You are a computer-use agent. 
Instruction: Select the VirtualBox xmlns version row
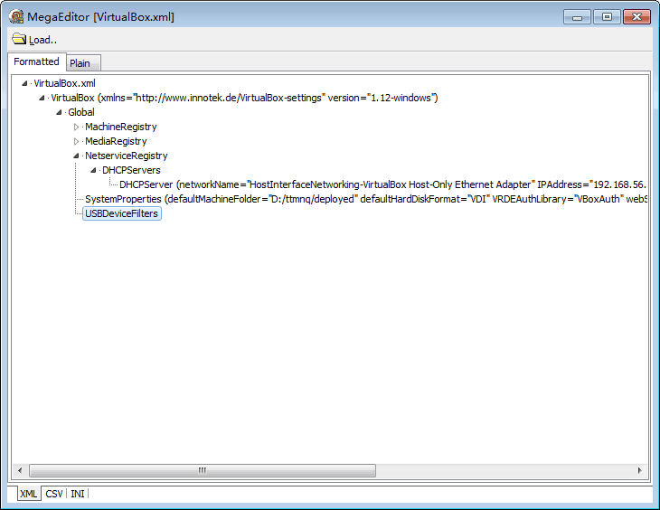(244, 98)
